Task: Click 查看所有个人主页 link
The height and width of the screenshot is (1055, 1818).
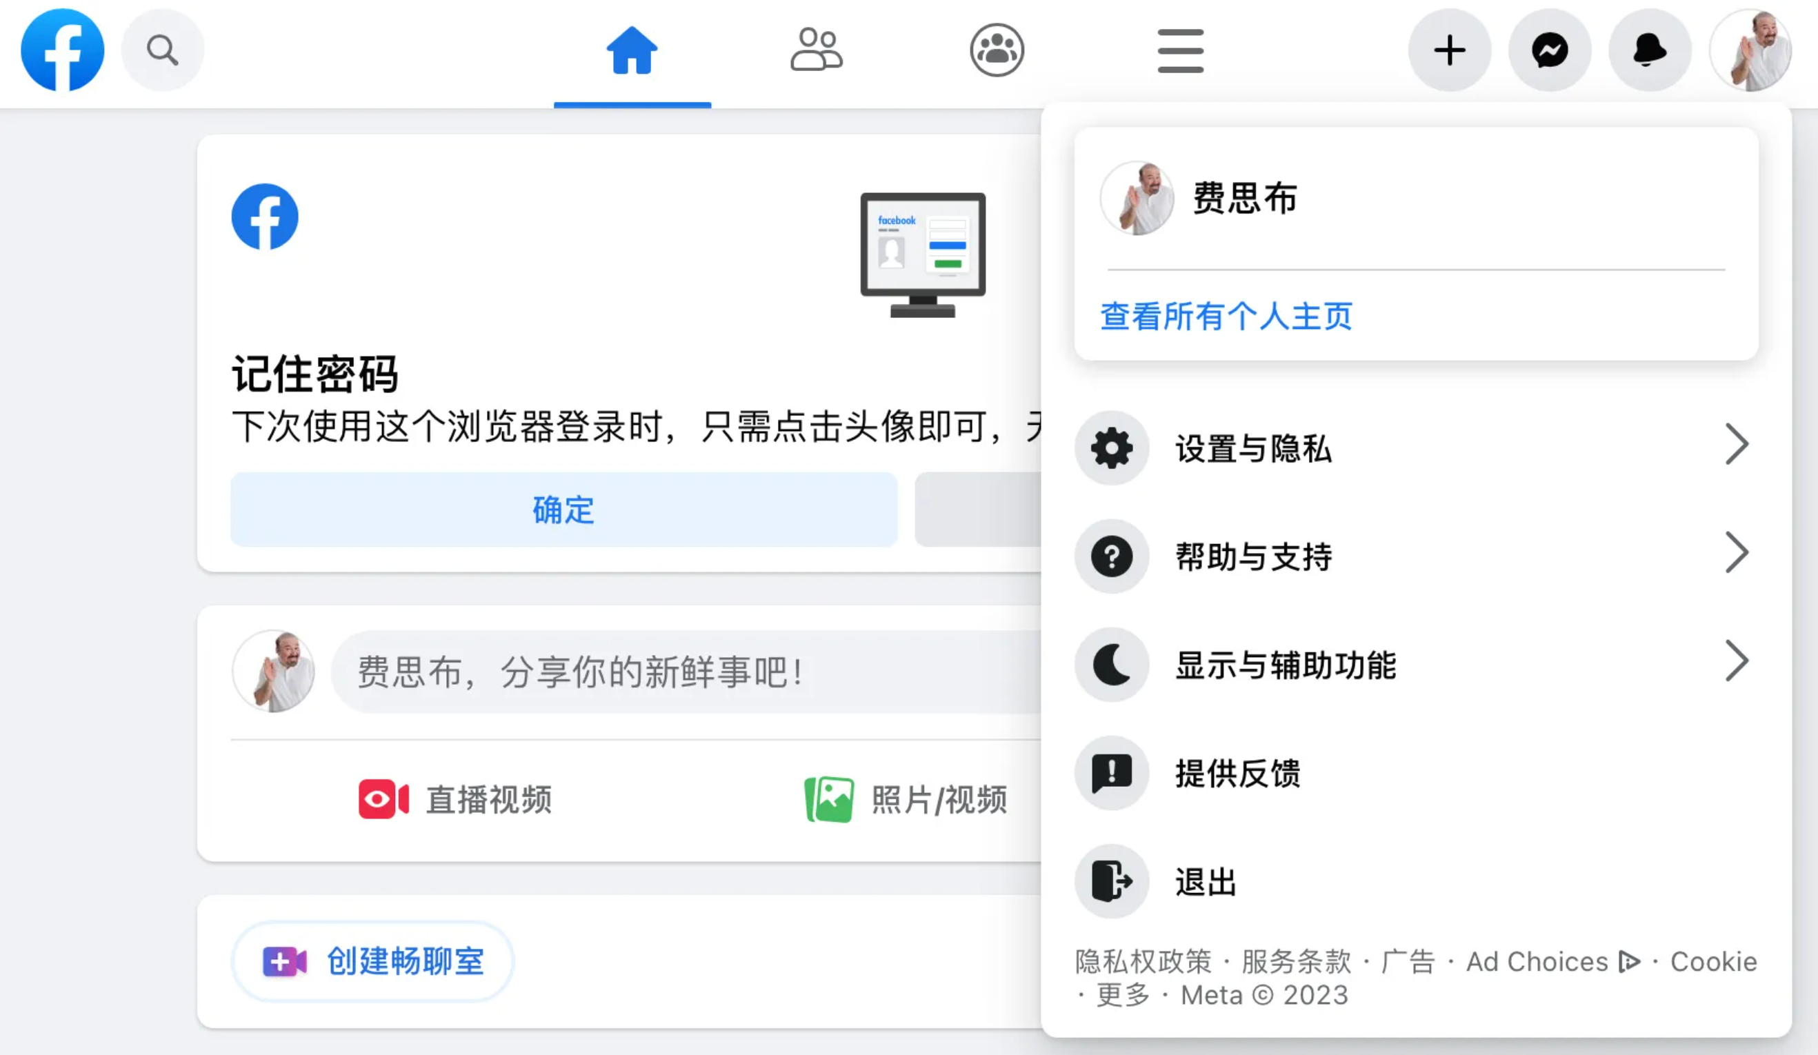Action: point(1226,316)
